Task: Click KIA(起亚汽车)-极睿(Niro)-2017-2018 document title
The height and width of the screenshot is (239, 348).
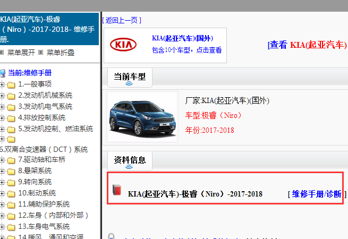Action: 195,194
